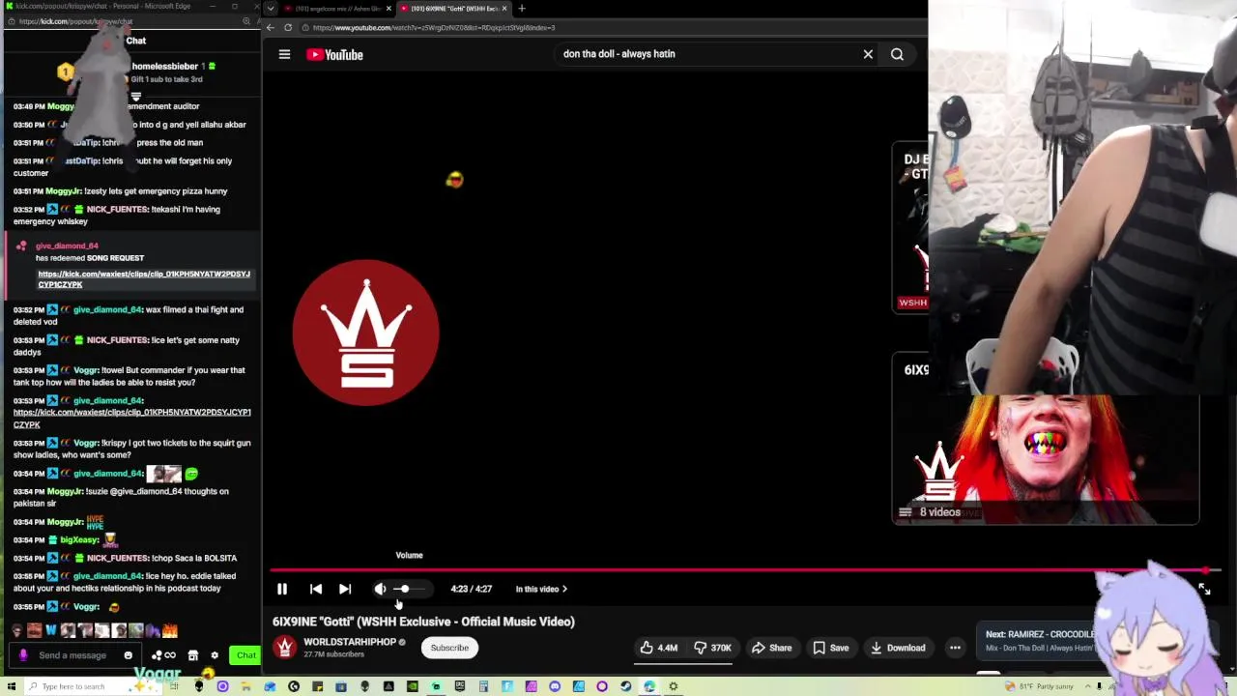Share the 6IX9INE Gotti video
1237x696 pixels.
771,648
